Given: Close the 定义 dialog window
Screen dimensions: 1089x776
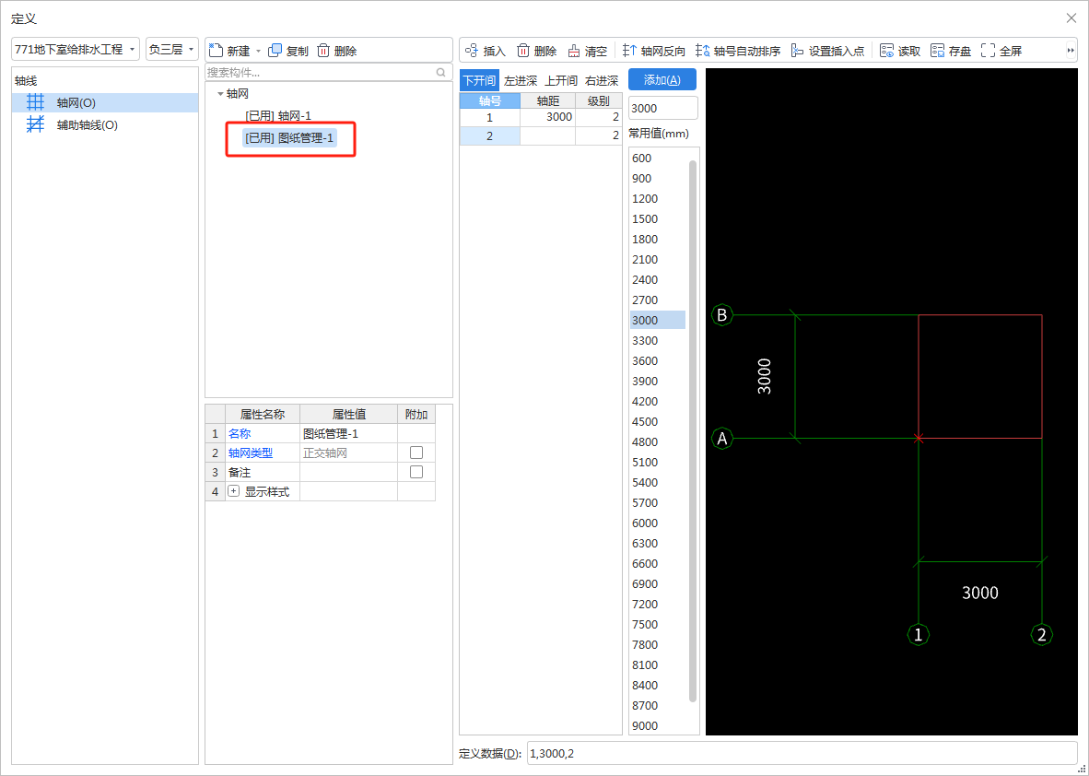Looking at the screenshot, I should click(1071, 18).
